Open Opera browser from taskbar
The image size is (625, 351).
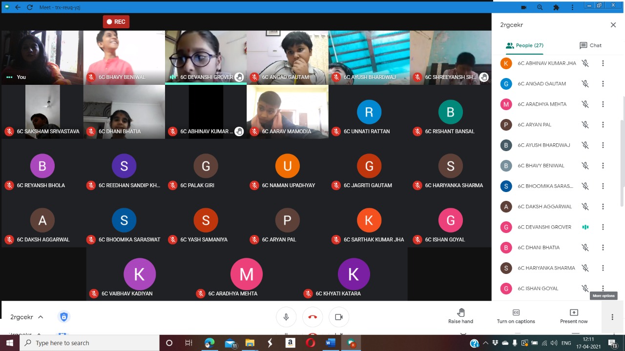(x=310, y=343)
